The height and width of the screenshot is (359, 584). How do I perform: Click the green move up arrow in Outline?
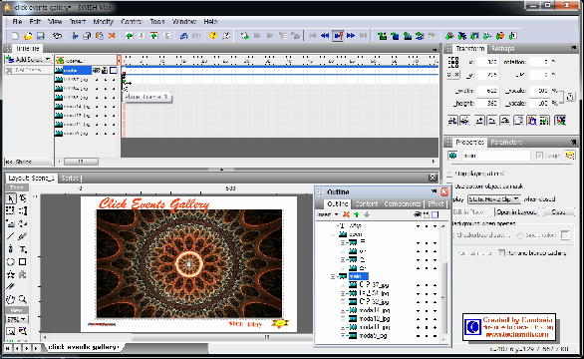tap(357, 214)
